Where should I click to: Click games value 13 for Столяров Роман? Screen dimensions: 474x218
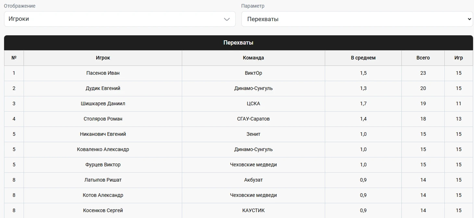click(459, 119)
